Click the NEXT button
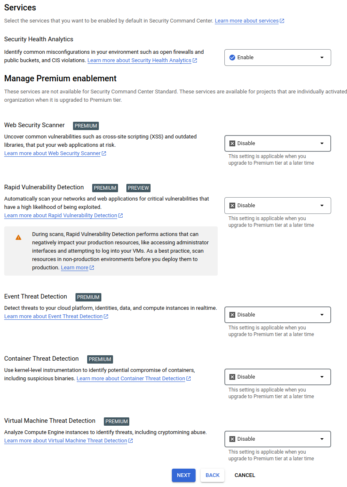 coord(184,475)
